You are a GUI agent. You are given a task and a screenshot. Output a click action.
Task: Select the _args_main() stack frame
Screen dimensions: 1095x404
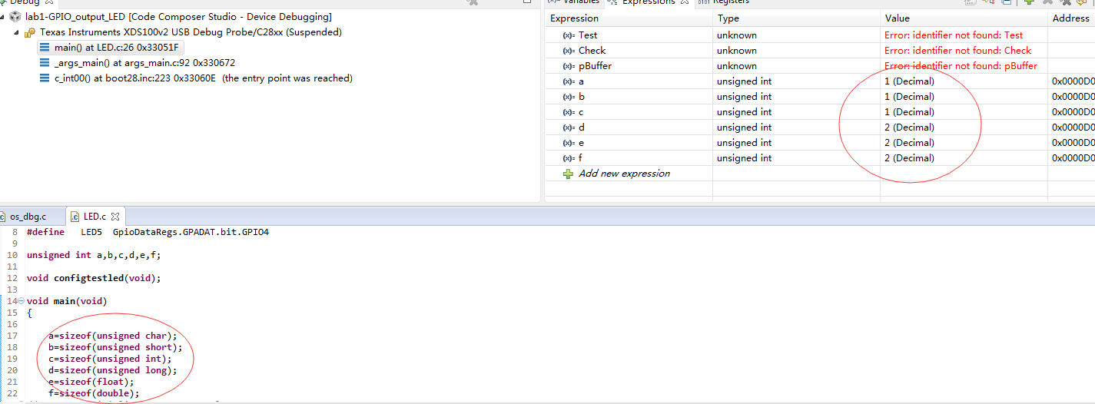(x=144, y=63)
